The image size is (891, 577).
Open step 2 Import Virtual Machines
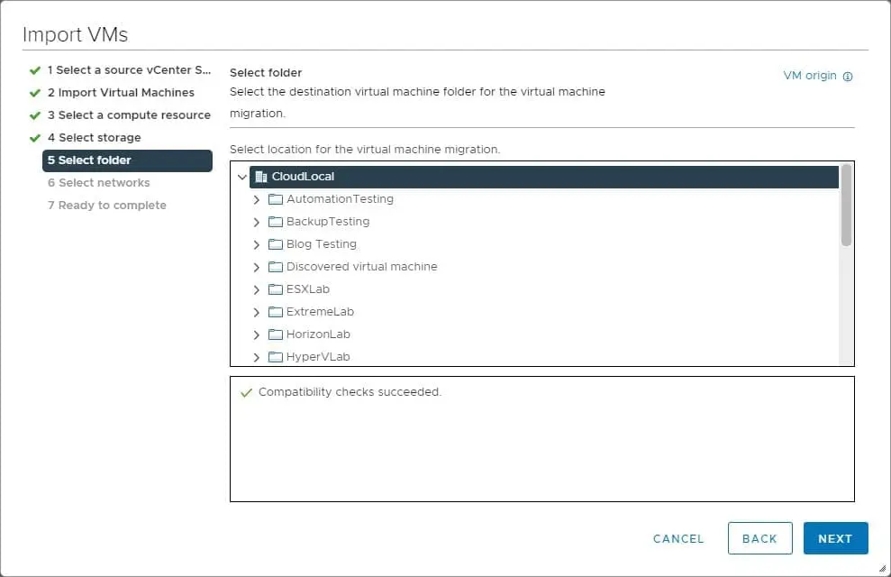pos(121,93)
